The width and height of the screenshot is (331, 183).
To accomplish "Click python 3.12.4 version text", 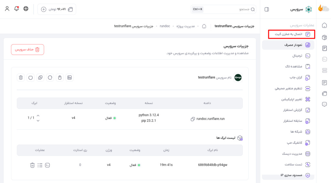I will (x=149, y=115).
